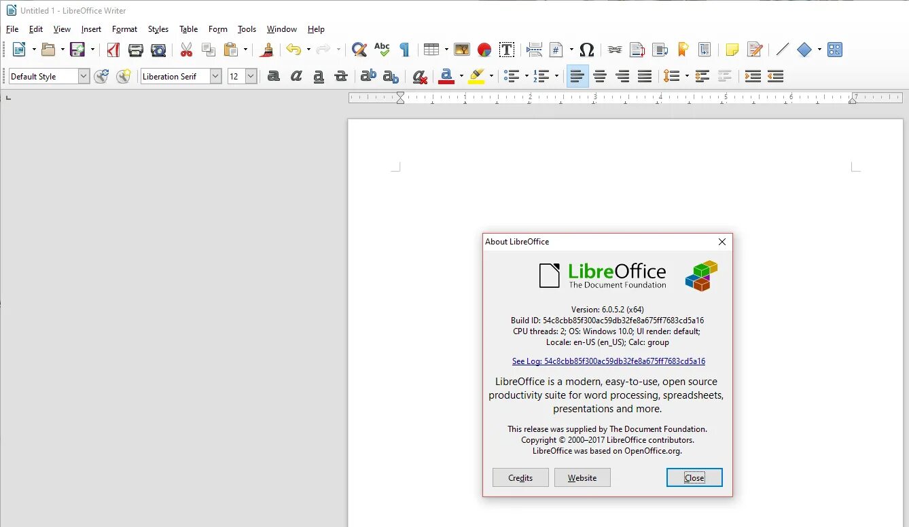This screenshot has width=909, height=527.
Task: Expand the numbering styles arrow
Action: pos(556,77)
